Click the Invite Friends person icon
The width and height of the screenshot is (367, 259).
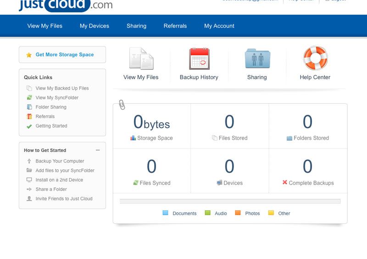tap(29, 198)
